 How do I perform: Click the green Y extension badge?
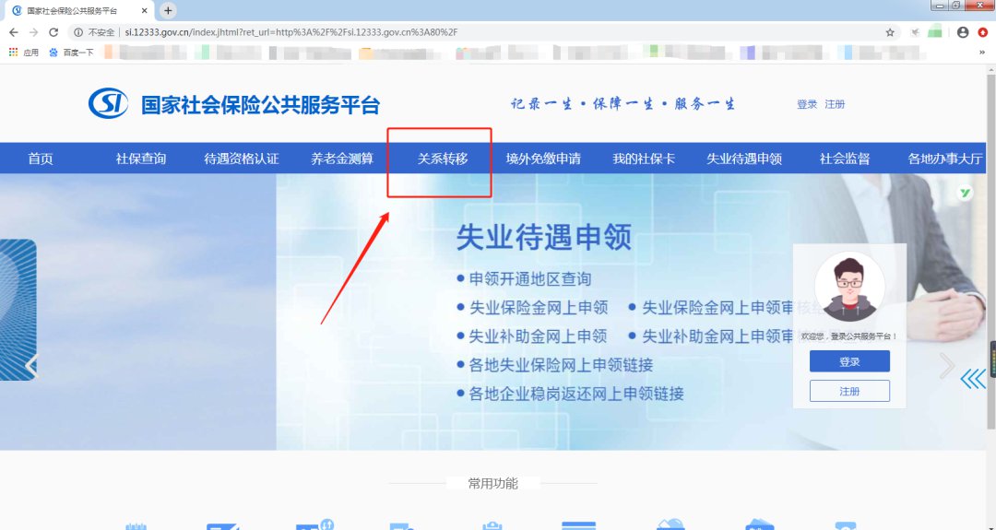[966, 193]
